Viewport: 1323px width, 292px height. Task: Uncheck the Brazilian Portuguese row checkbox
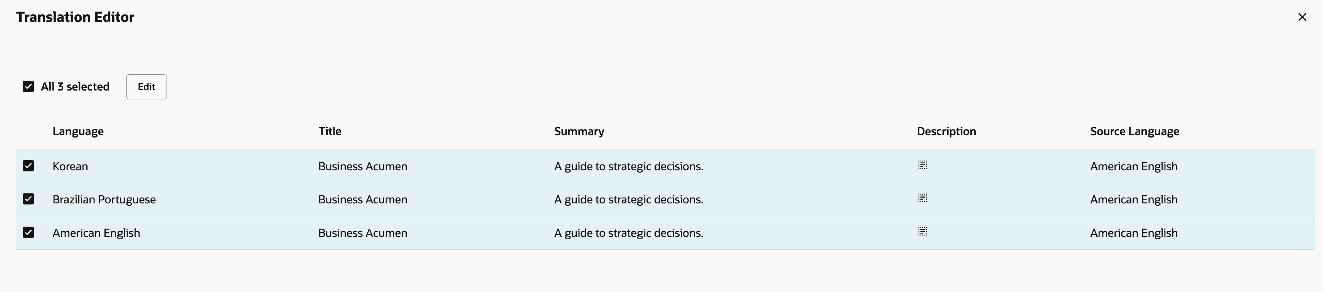(28, 199)
